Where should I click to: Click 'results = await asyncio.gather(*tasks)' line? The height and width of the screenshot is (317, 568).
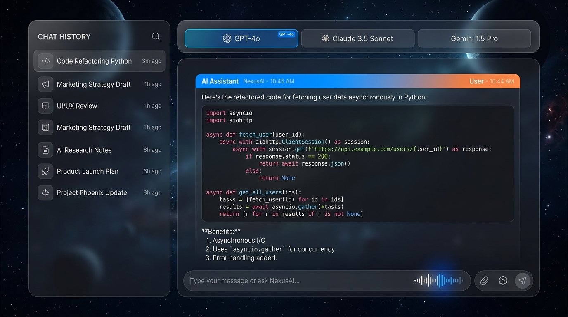(x=282, y=207)
